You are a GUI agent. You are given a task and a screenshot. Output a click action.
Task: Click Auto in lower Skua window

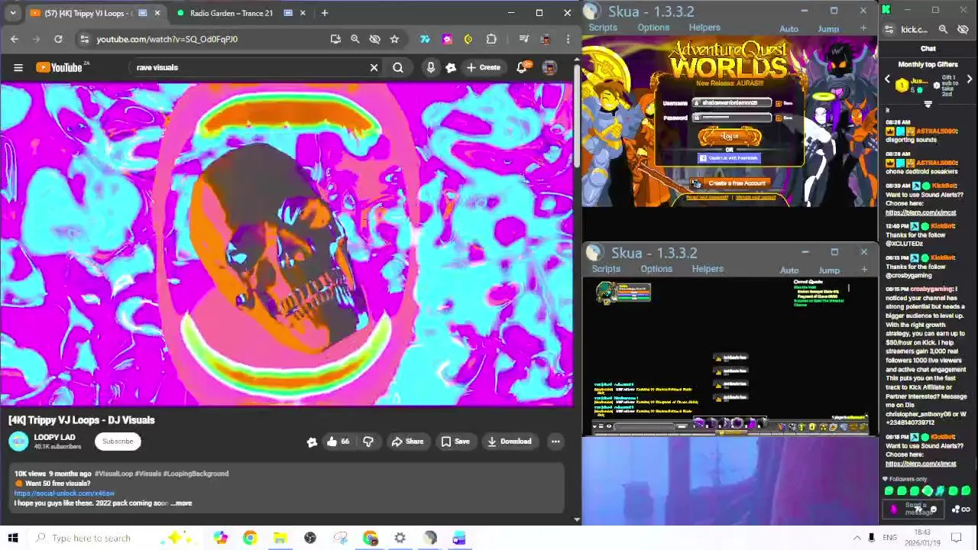pos(789,270)
